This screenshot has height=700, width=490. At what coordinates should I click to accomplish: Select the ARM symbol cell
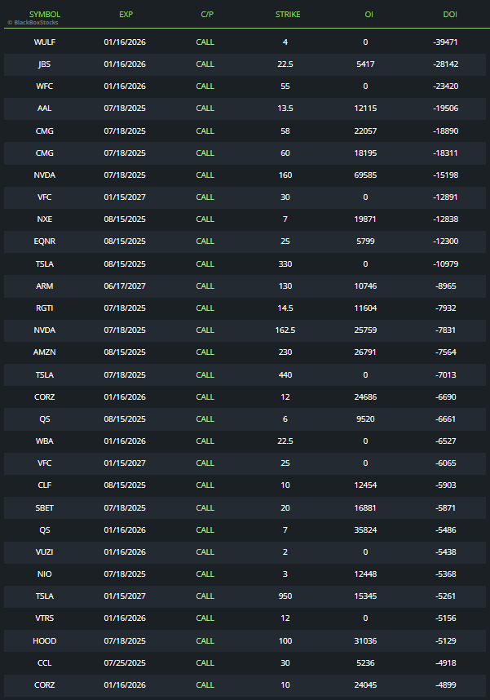pos(45,286)
